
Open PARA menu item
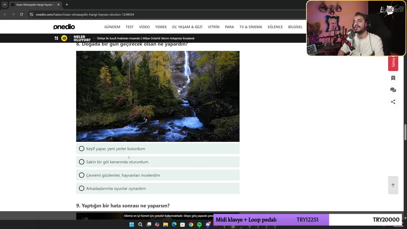coord(229,27)
